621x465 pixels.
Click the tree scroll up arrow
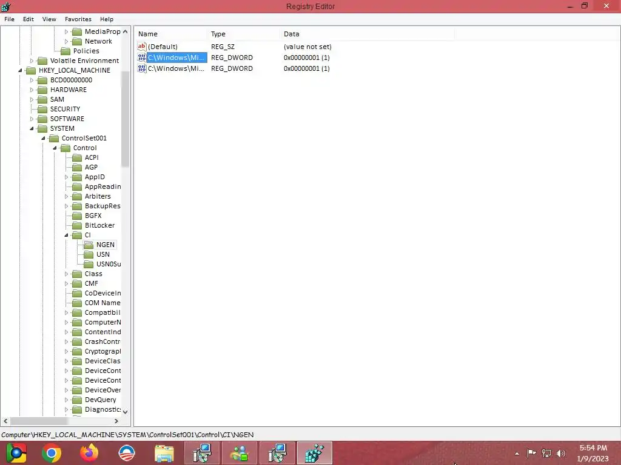(x=125, y=31)
